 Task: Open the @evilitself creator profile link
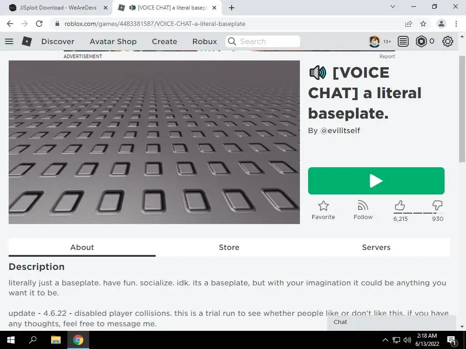[x=340, y=130]
